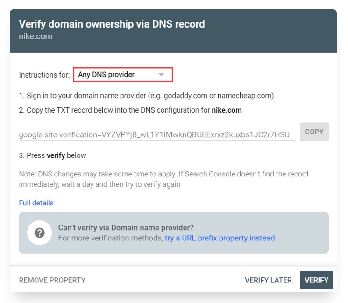Viewport: 348px width, 303px height.
Task: Click the Copy the TXT record below instruction
Action: click(x=130, y=110)
